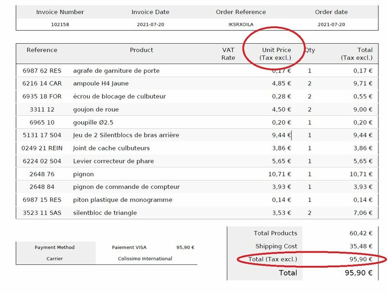Click the Total (Tax excl.) summary label
Image resolution: width=388 pixels, height=294 pixels.
(x=273, y=260)
